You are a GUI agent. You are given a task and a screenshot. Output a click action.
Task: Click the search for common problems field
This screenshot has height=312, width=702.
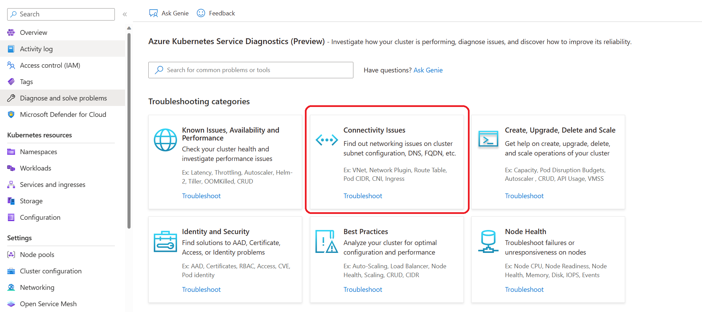pyautogui.click(x=251, y=70)
